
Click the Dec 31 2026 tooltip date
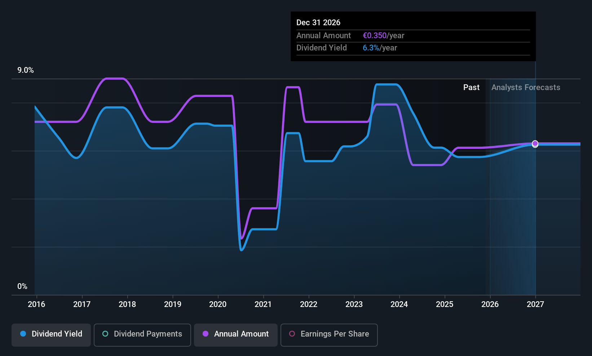(x=318, y=23)
